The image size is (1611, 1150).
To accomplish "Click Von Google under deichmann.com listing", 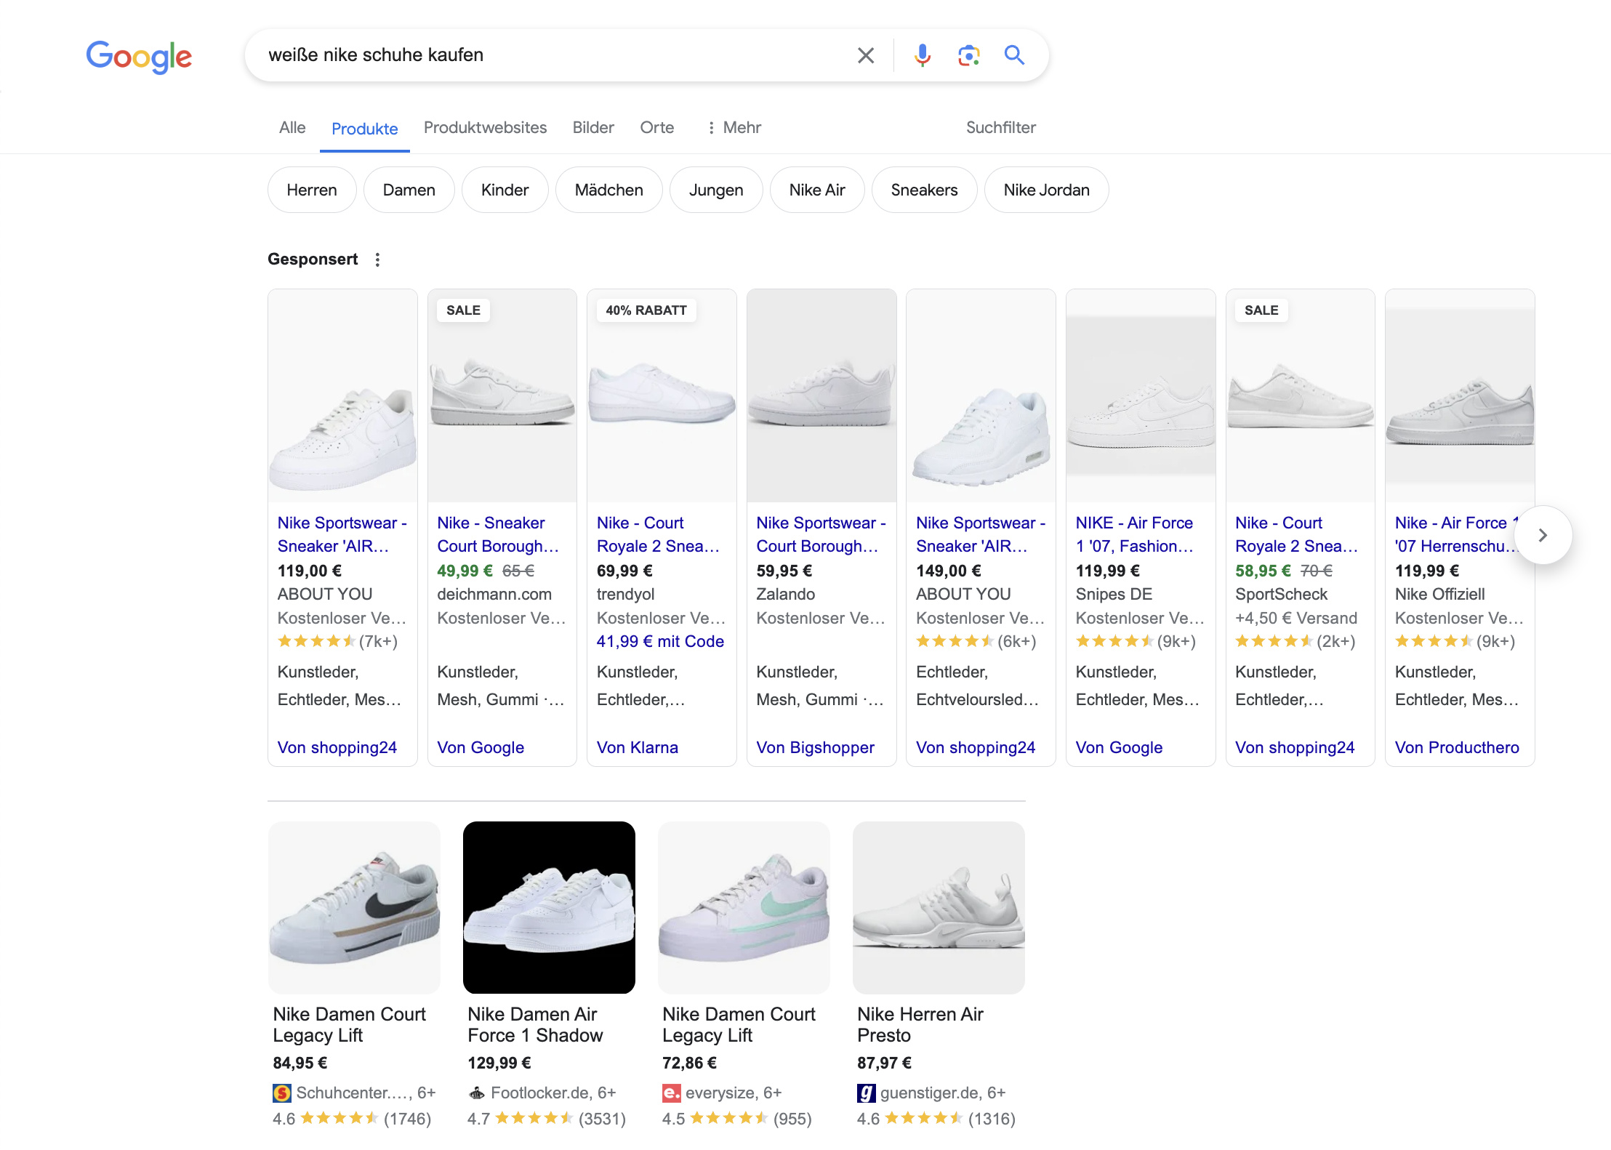I will point(481,747).
